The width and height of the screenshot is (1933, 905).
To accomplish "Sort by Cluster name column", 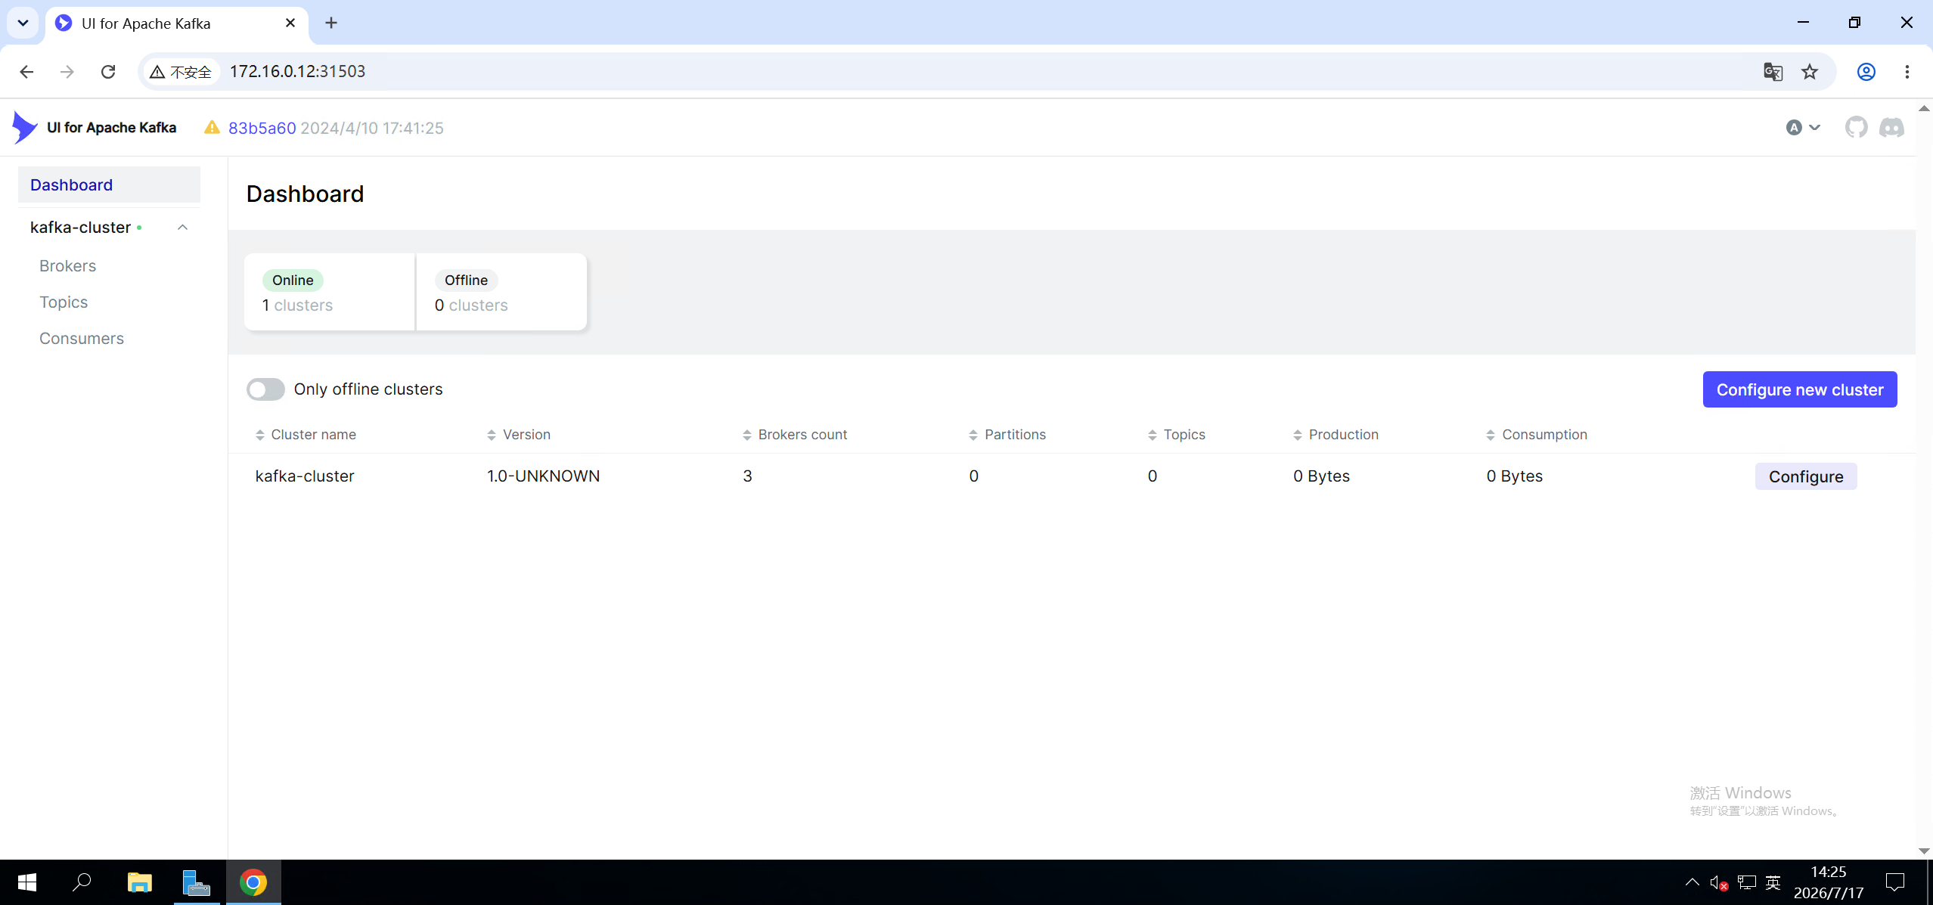I will [x=306, y=435].
